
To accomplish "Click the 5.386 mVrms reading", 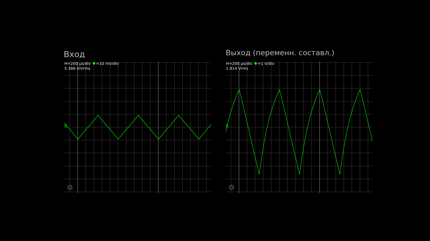I will 77,69.
